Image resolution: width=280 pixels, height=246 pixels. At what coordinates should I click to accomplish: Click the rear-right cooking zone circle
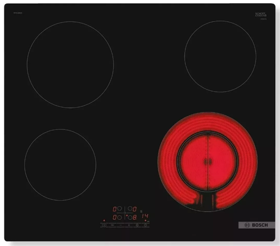[x=220, y=56]
